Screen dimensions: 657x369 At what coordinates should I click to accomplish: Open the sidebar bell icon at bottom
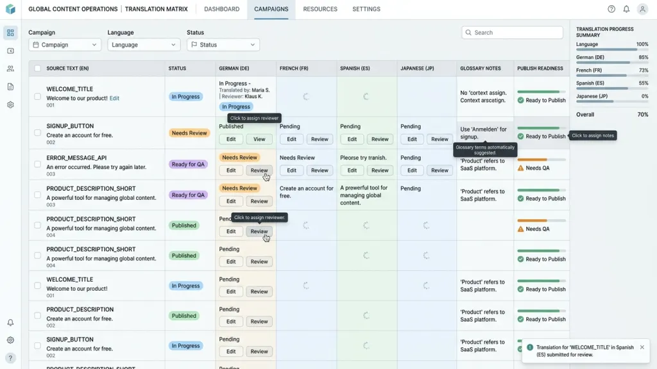[10, 323]
